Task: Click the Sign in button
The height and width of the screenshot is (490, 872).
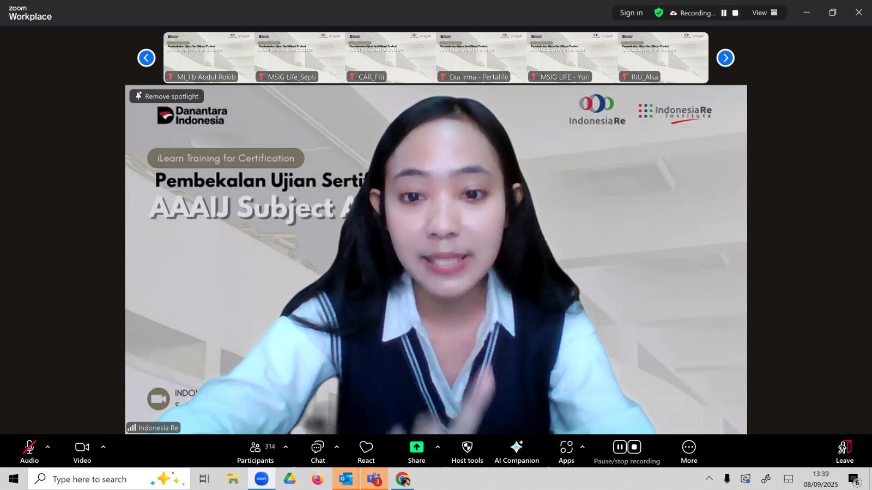Action: [631, 13]
